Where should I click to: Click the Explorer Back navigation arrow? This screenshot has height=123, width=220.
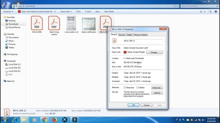click(x=3, y=6)
